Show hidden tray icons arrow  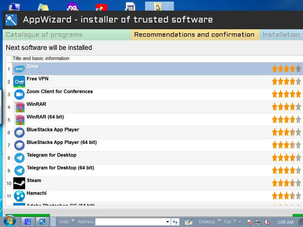(240, 222)
